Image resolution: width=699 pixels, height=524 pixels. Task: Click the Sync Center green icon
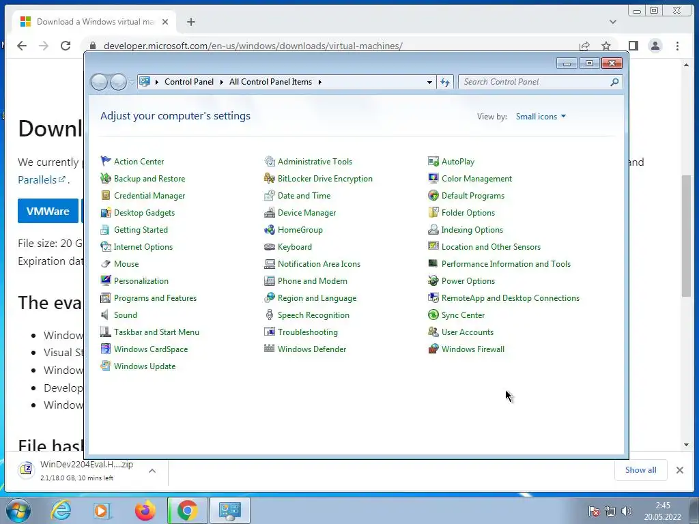click(x=433, y=315)
